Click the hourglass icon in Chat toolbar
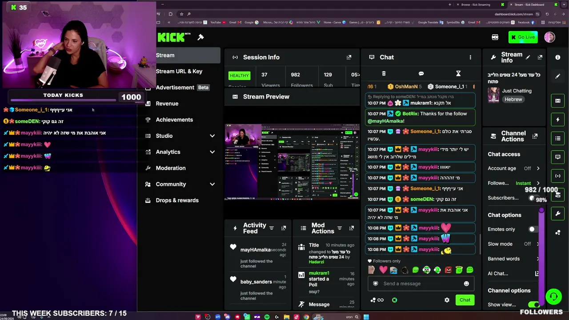569x320 pixels. tap(458, 74)
